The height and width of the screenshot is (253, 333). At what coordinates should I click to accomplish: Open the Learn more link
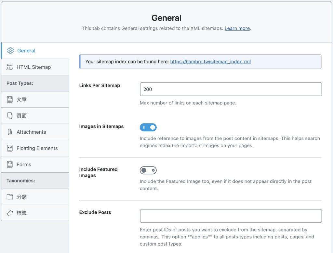pyautogui.click(x=237, y=28)
